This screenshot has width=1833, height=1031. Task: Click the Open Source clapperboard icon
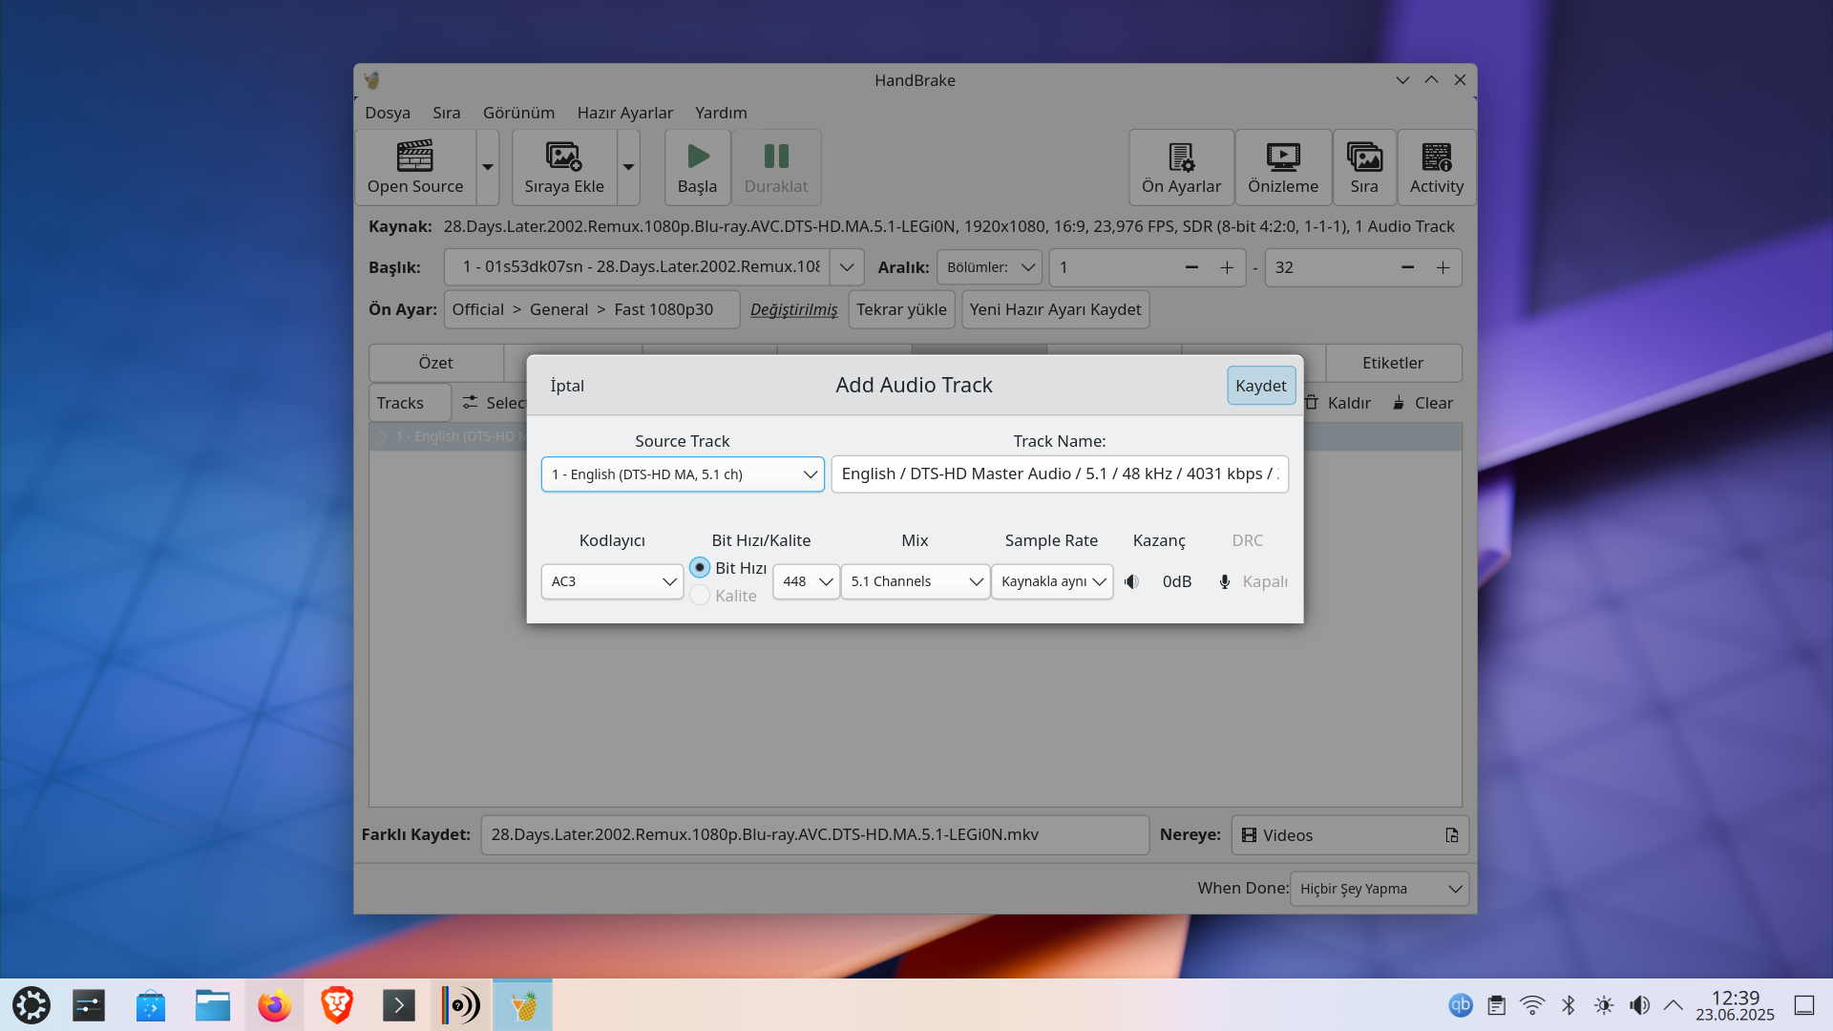pos(415,156)
